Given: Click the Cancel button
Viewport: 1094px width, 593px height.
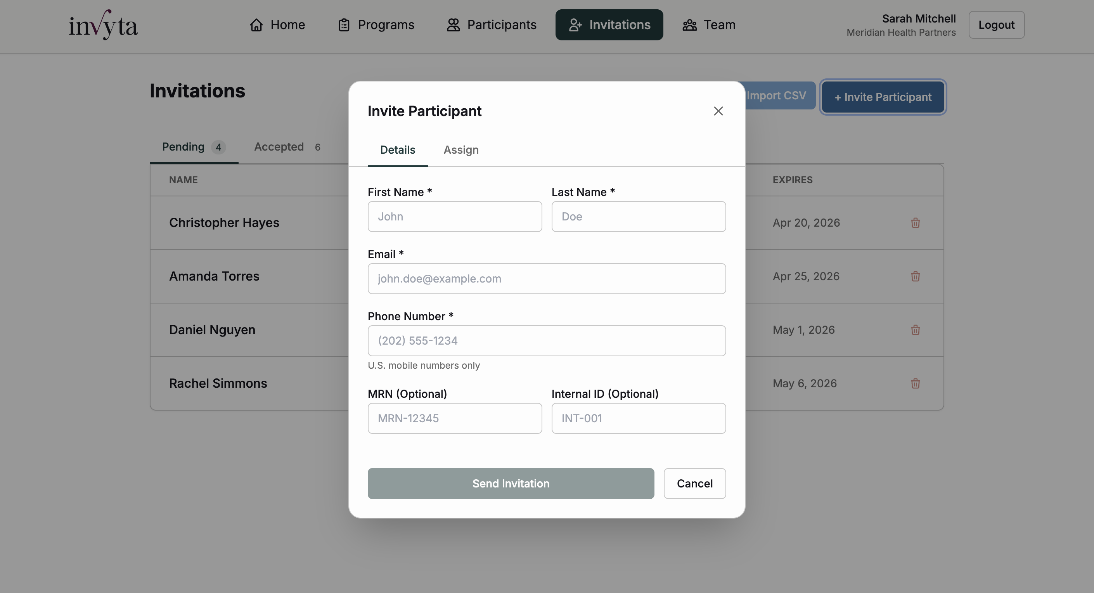Looking at the screenshot, I should 695,484.
